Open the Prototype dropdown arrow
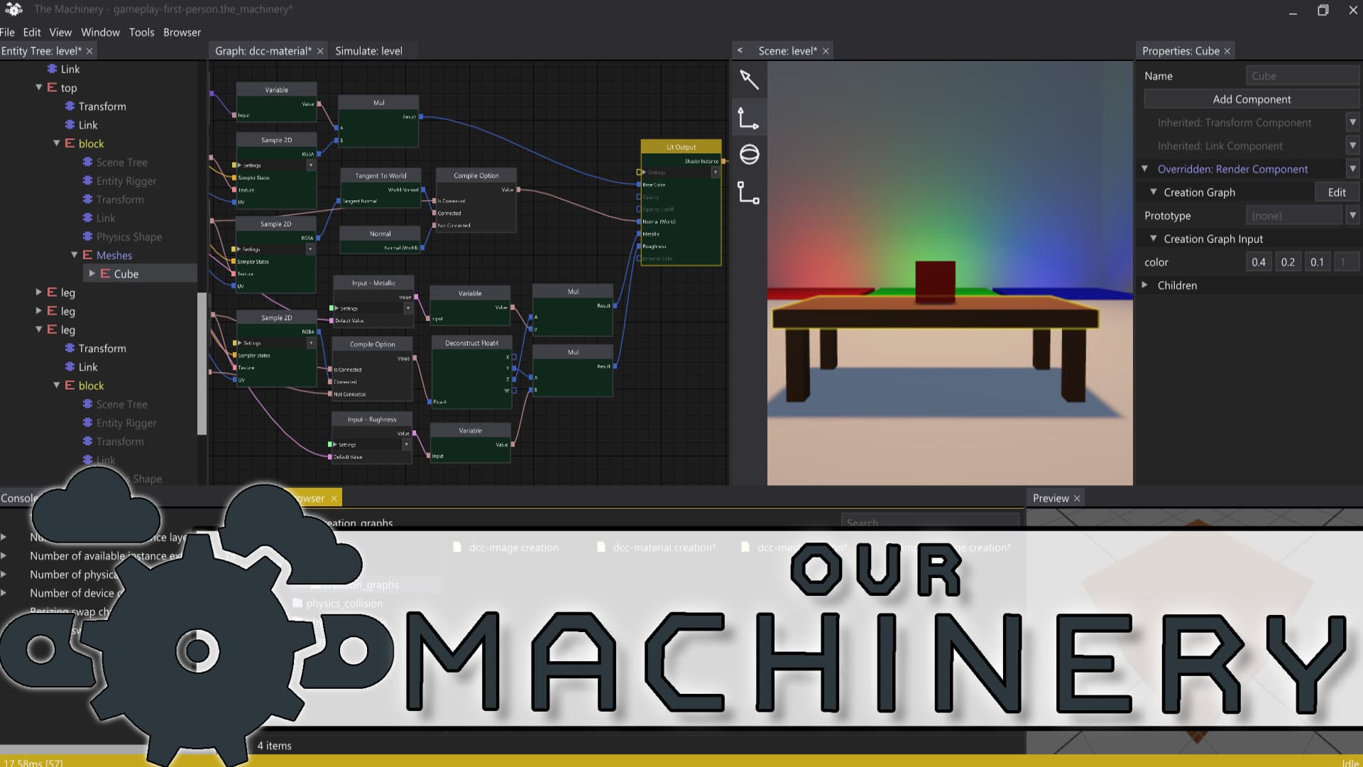The image size is (1363, 767). 1352,215
